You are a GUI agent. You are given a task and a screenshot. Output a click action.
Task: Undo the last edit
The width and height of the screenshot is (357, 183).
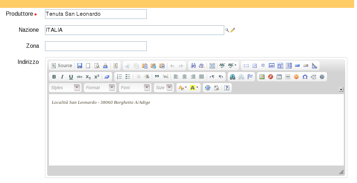(172, 66)
